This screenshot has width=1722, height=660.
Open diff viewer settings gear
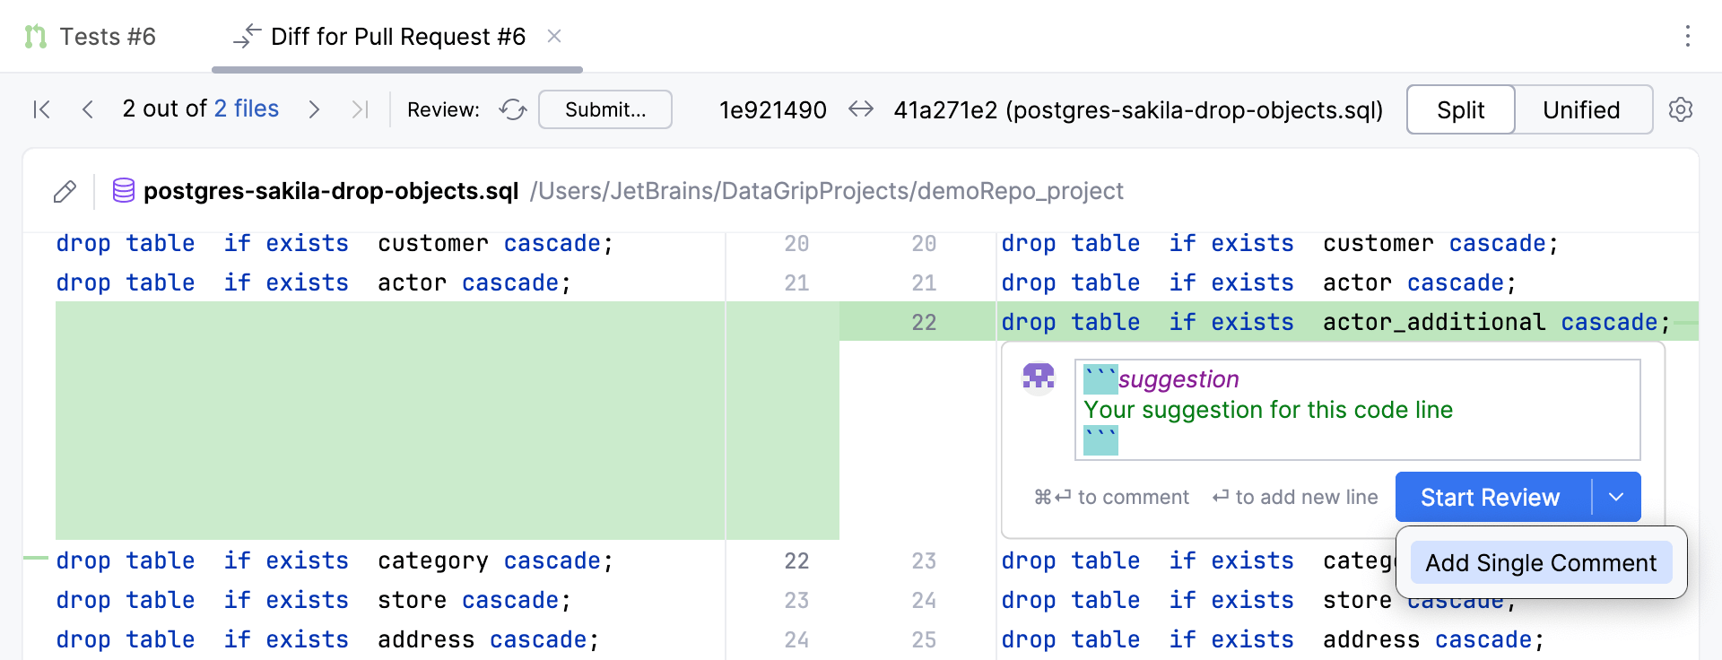1680,109
